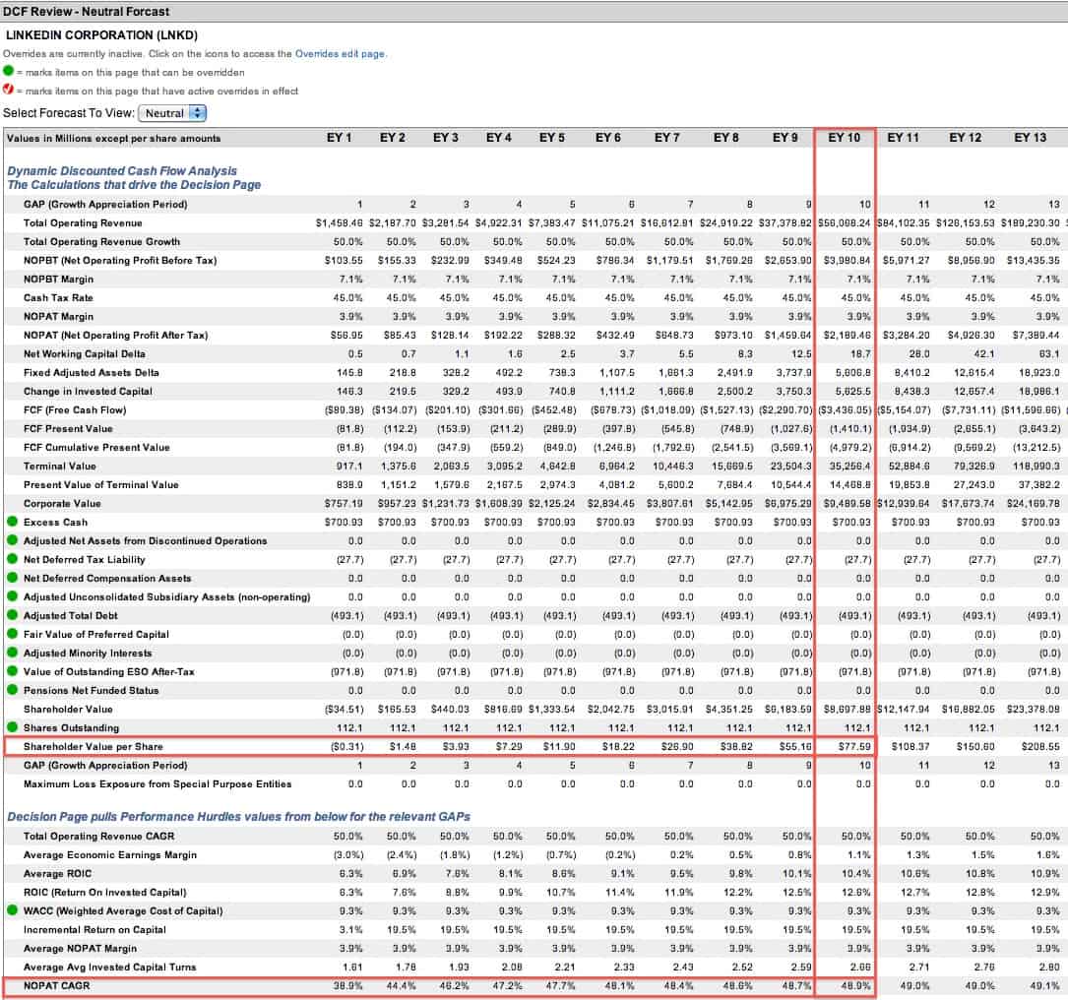Click the red legend icon for active overrides
This screenshot has height=1000, width=1068.
click(x=8, y=90)
